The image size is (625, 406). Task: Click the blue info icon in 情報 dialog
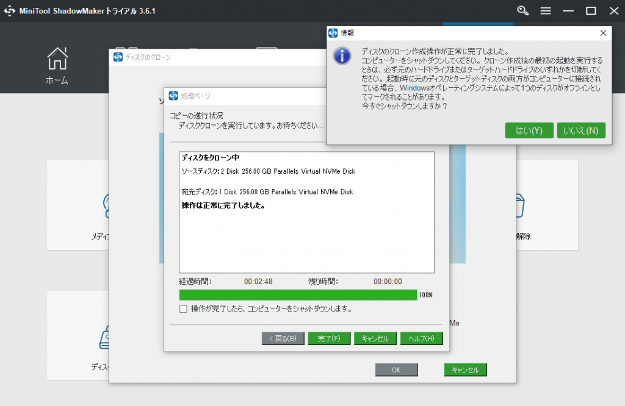coord(342,55)
